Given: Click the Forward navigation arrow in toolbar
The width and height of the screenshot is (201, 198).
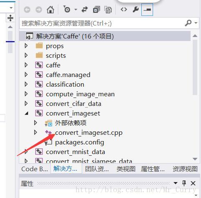Looking at the screenshot, I should [39, 10].
